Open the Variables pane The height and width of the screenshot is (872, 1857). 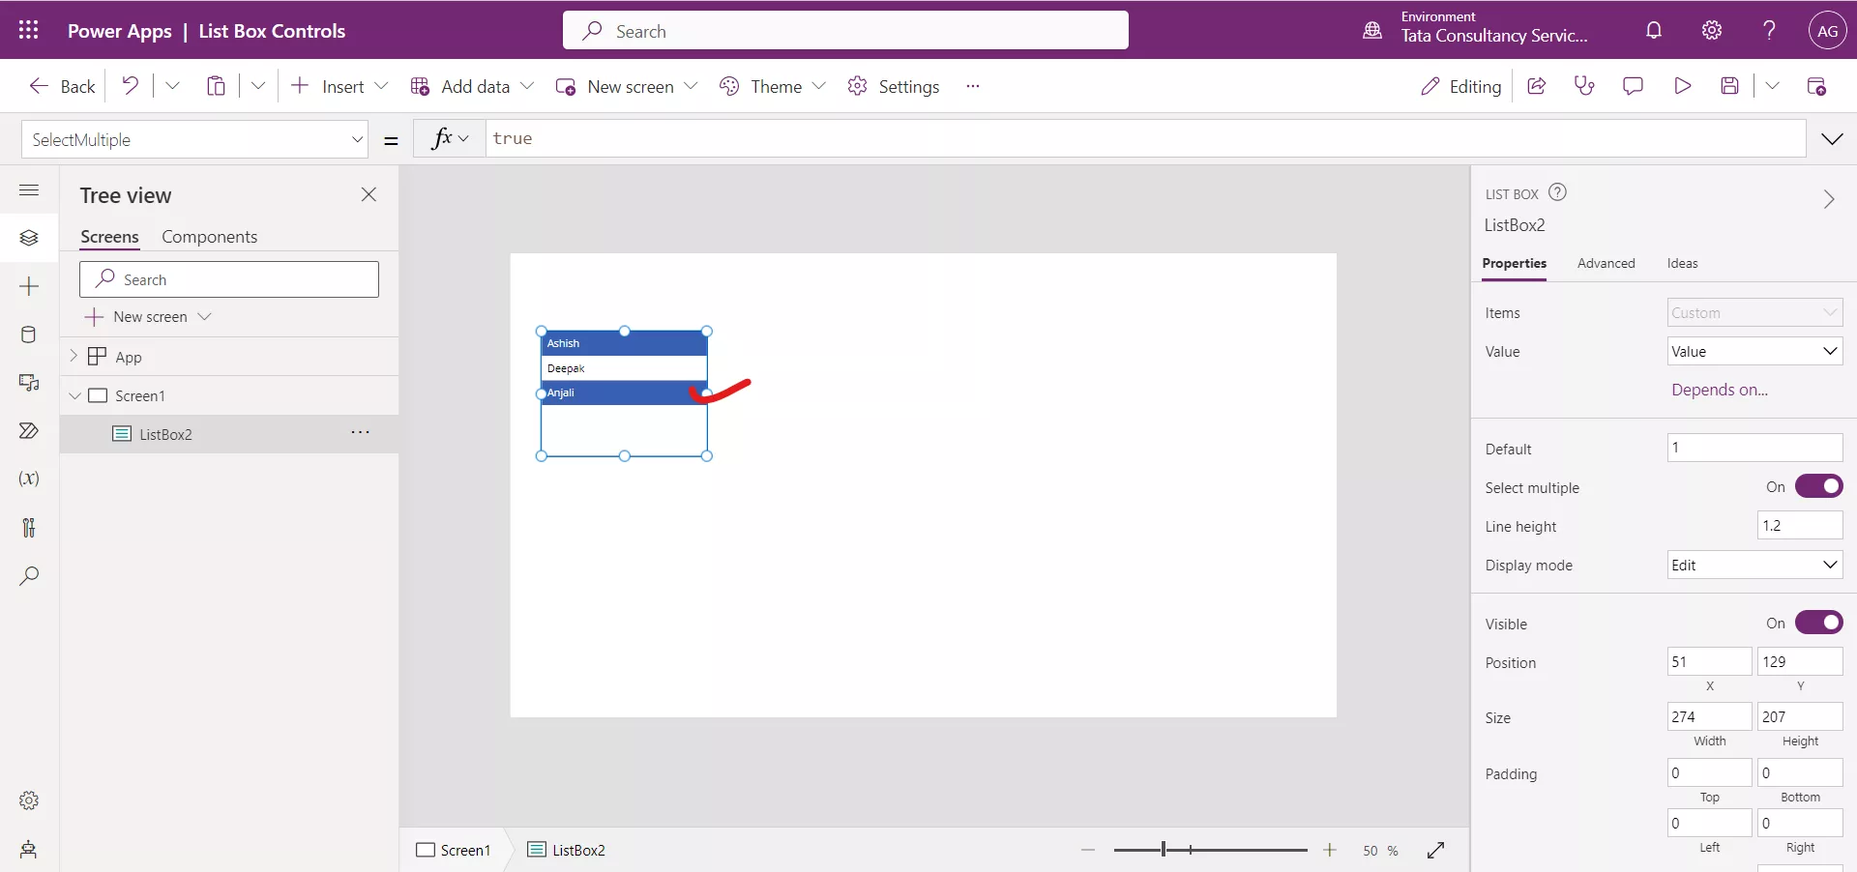click(x=29, y=479)
